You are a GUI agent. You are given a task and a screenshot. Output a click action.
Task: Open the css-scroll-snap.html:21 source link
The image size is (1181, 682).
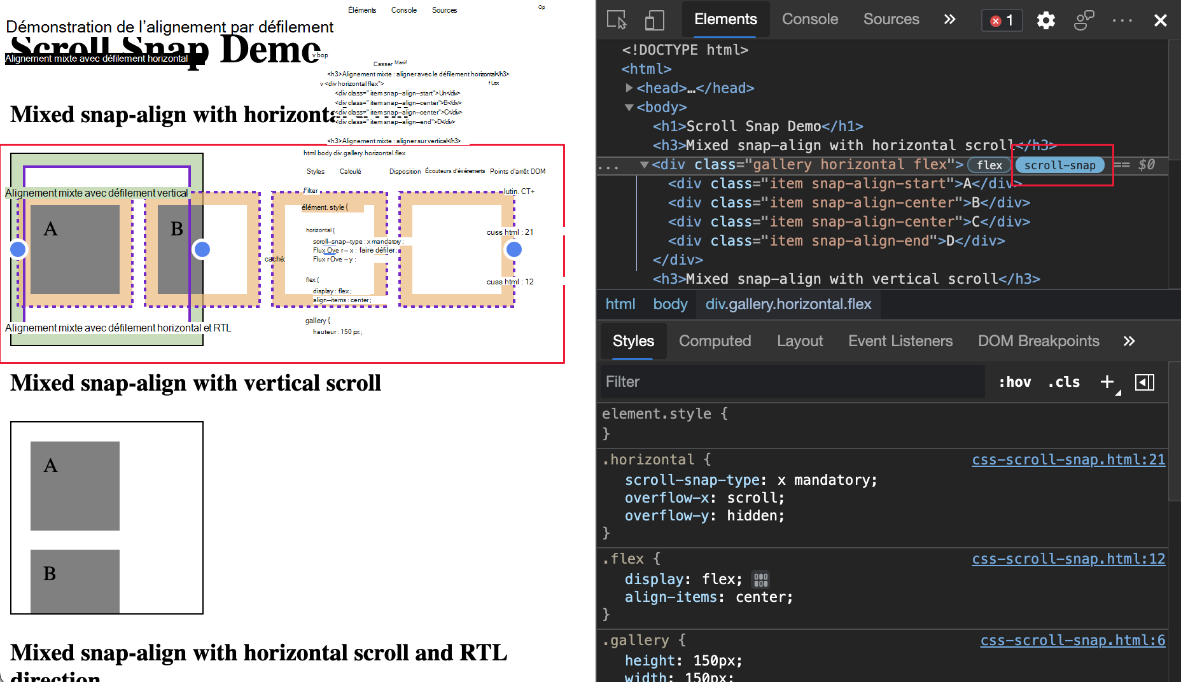coord(1068,459)
